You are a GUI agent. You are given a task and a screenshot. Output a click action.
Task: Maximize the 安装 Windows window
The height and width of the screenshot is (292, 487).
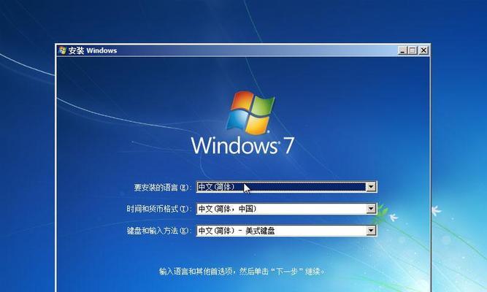[x=413, y=50]
